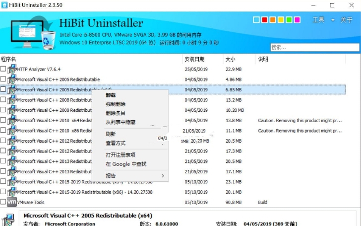
Task: Tick checkbox for Visual C++ 2005 Redistributable 4.86 MB
Action: click(3, 79)
